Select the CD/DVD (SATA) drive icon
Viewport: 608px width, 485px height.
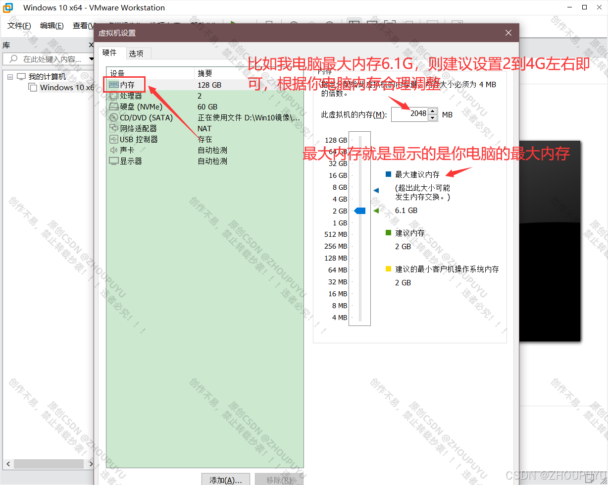(x=114, y=118)
